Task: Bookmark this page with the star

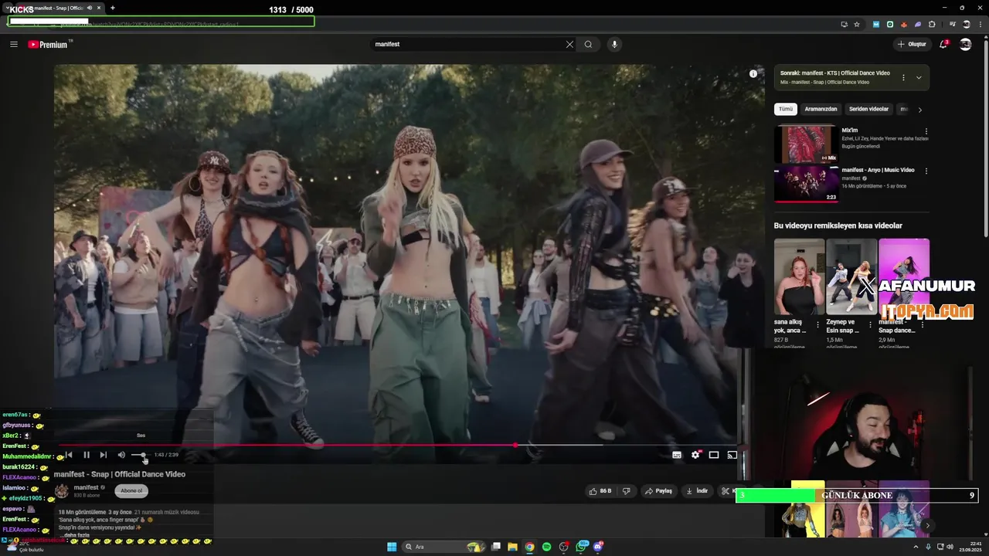Action: coord(857,24)
